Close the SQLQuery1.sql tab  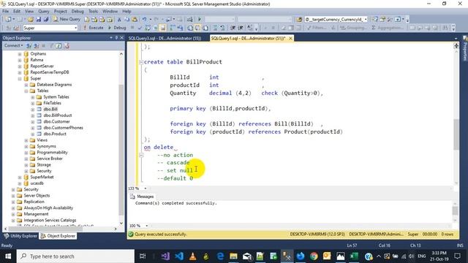click(290, 38)
